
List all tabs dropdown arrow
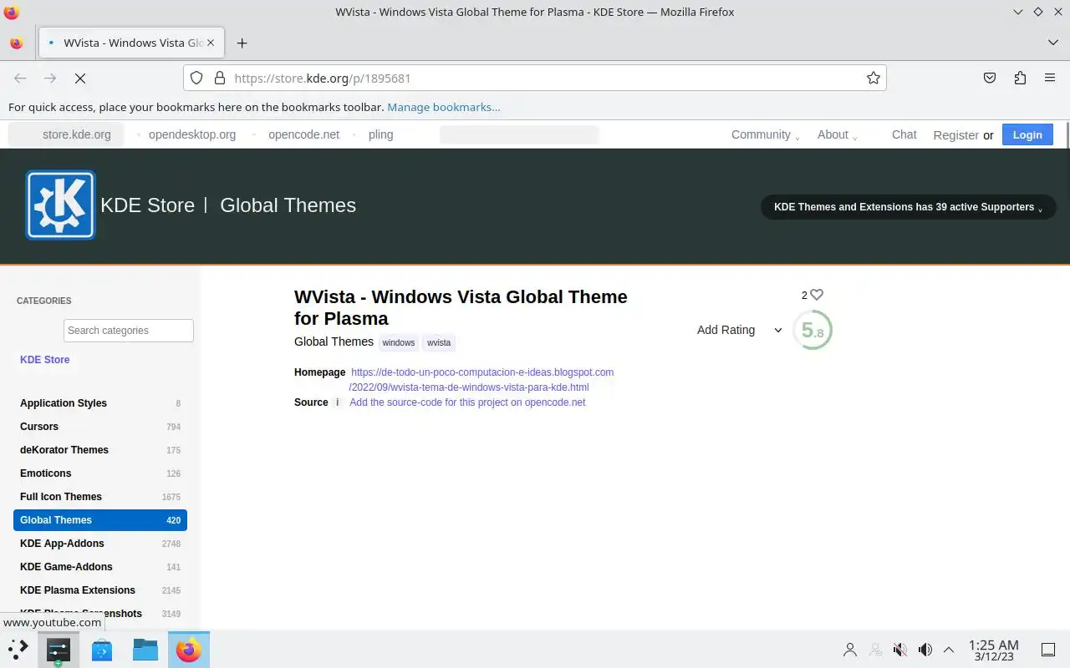(x=1052, y=43)
